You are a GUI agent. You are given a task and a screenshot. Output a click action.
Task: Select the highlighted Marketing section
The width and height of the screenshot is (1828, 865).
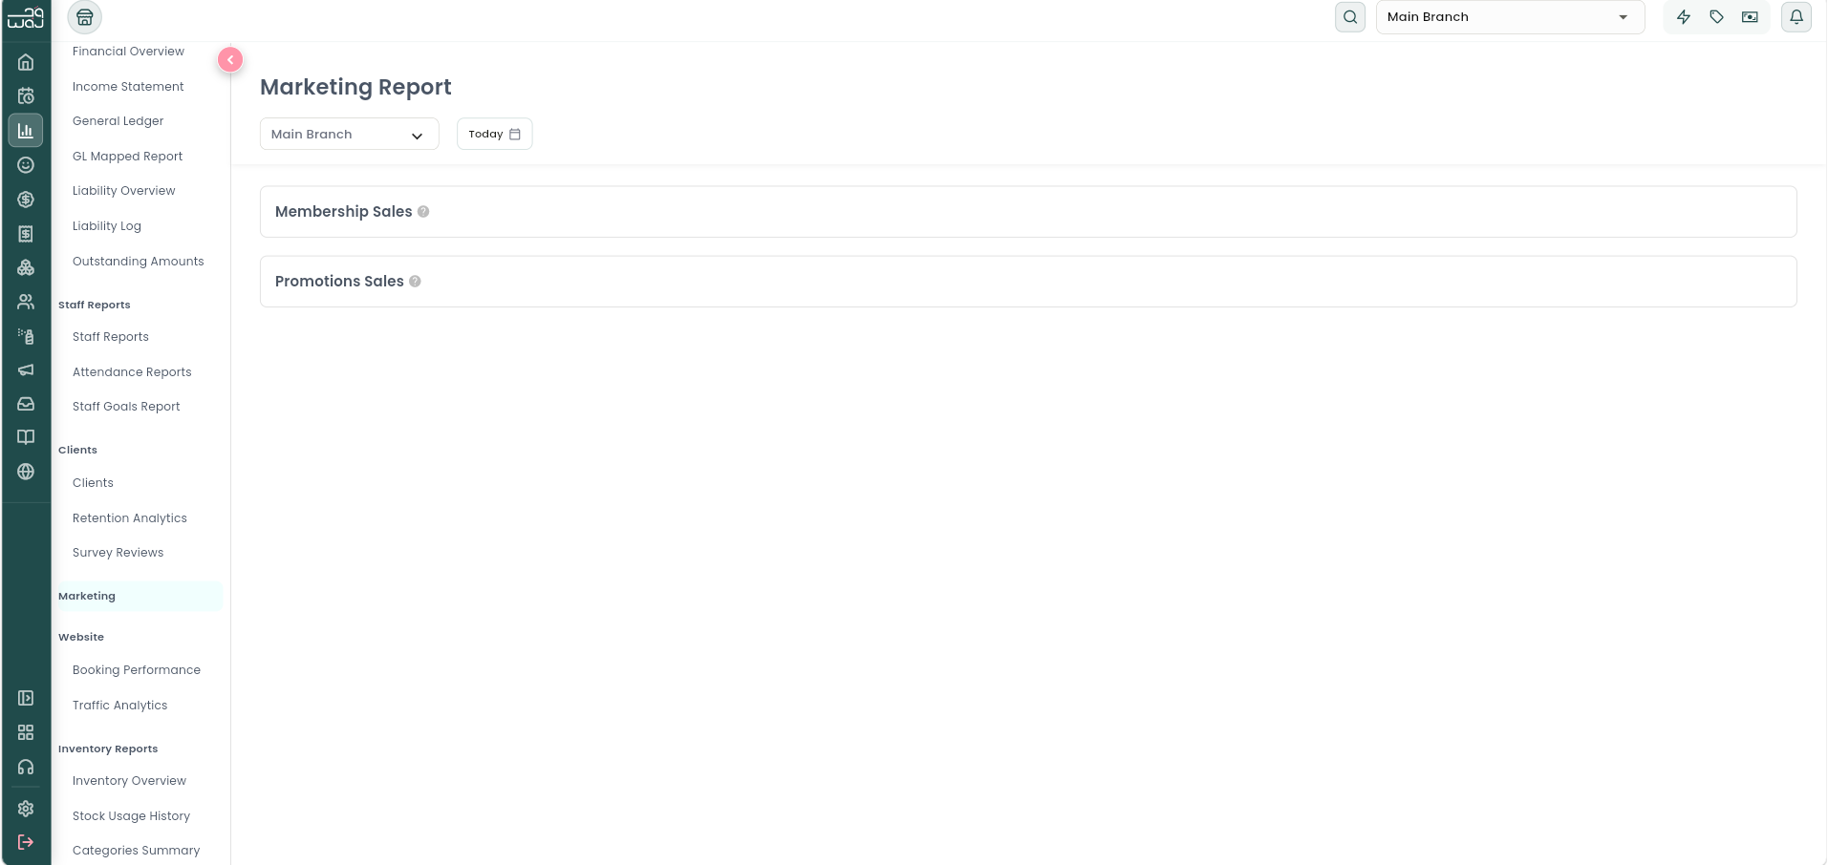(x=140, y=596)
